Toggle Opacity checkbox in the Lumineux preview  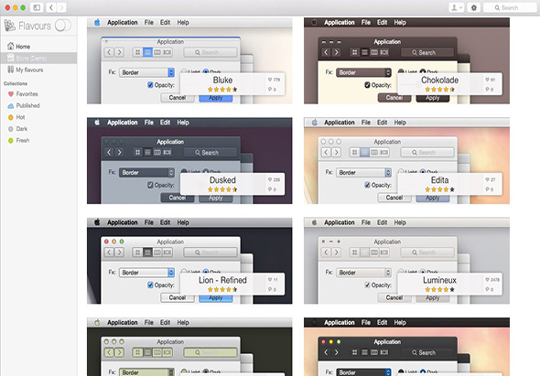coord(367,285)
